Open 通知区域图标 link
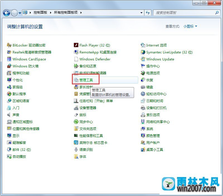The width and height of the screenshot is (223, 196). pyautogui.click(x=23, y=122)
